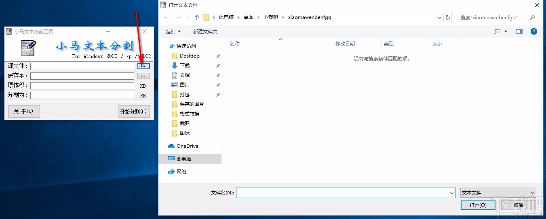Go forward in the file dialog
The width and height of the screenshot is (546, 219).
tap(179, 17)
